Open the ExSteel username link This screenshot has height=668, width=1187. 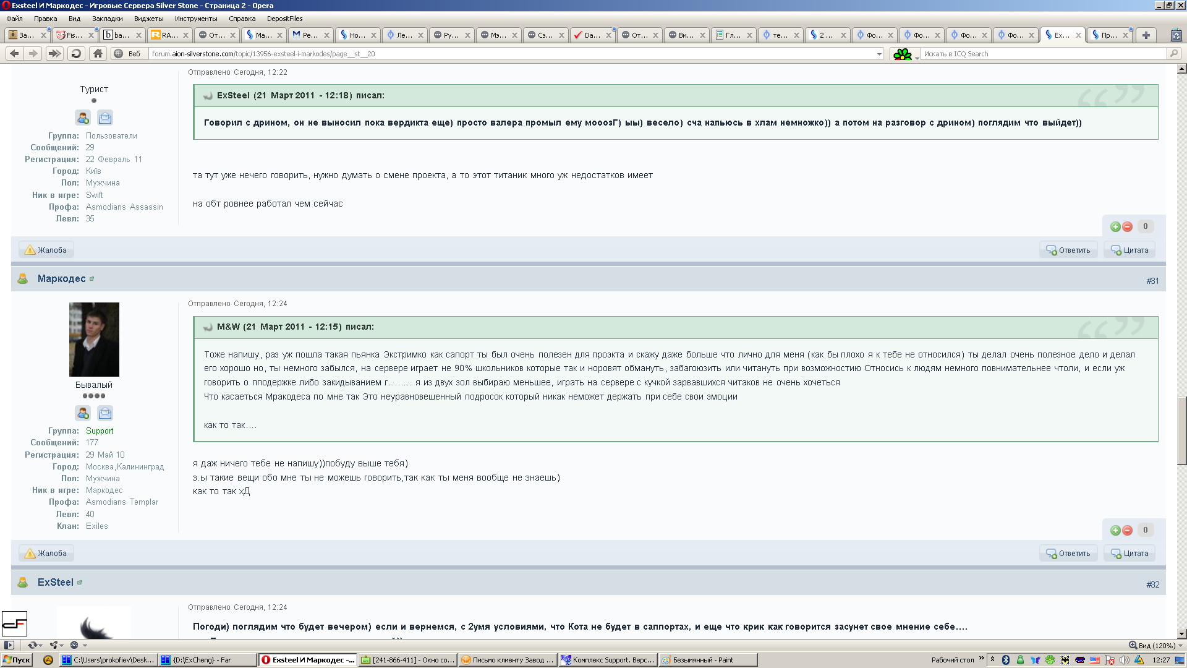55,583
